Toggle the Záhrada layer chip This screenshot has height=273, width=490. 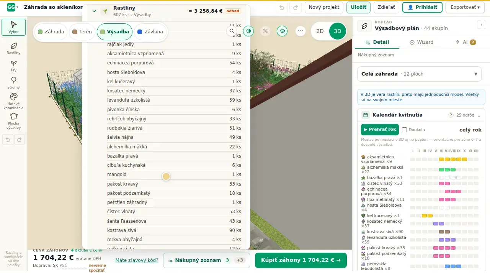tap(51, 32)
